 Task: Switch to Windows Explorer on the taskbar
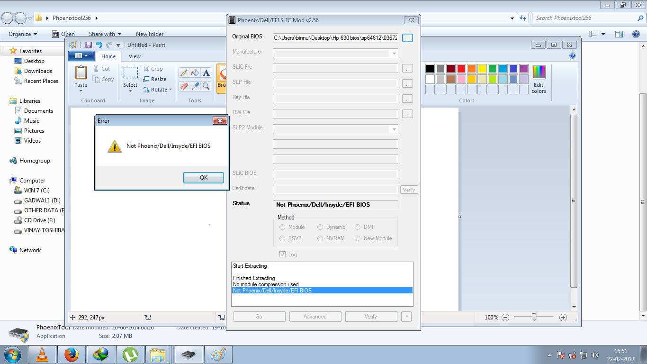[x=159, y=355]
